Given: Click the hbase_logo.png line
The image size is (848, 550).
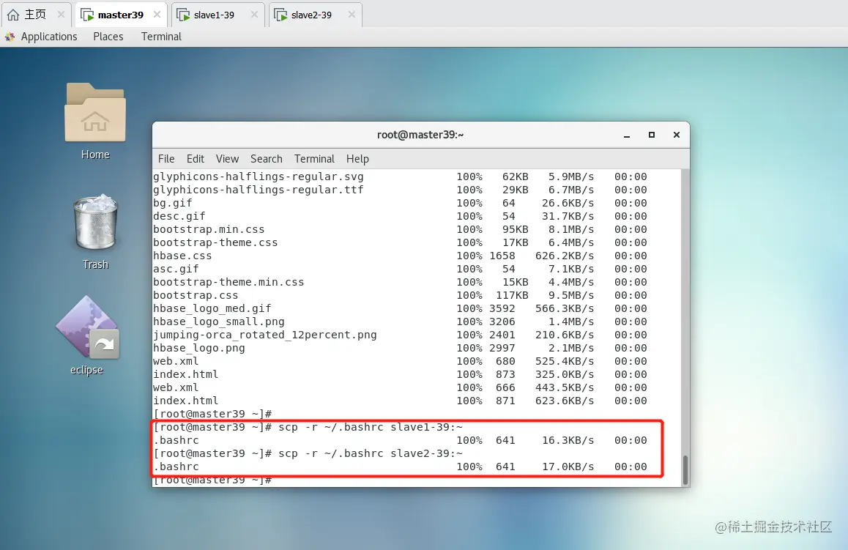Looking at the screenshot, I should pos(401,349).
